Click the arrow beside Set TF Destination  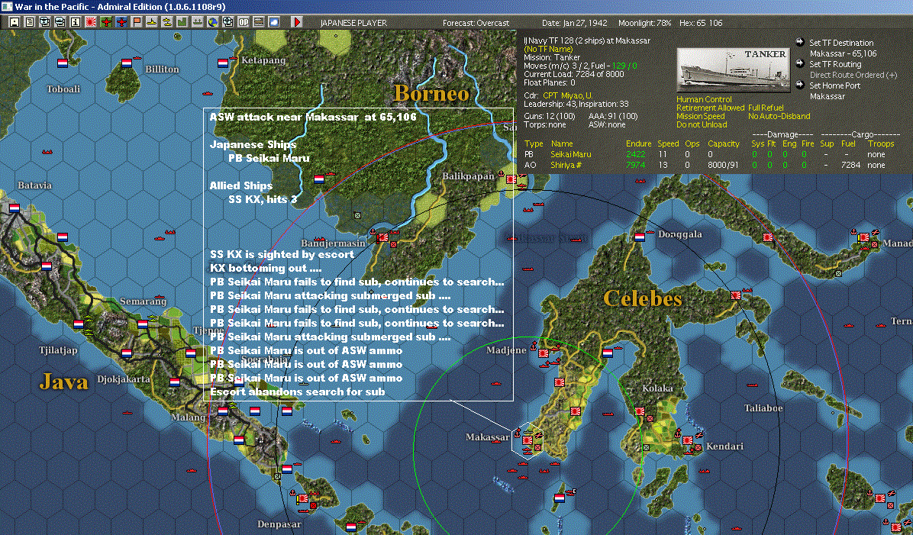pyautogui.click(x=800, y=42)
